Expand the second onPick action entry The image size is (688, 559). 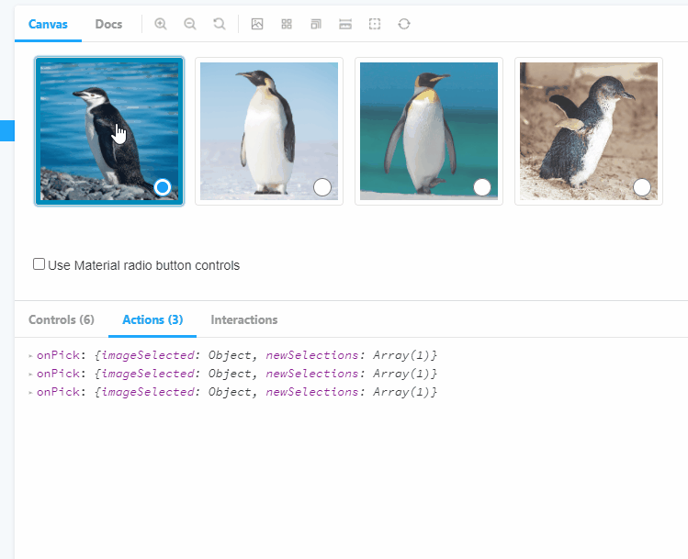(30, 374)
